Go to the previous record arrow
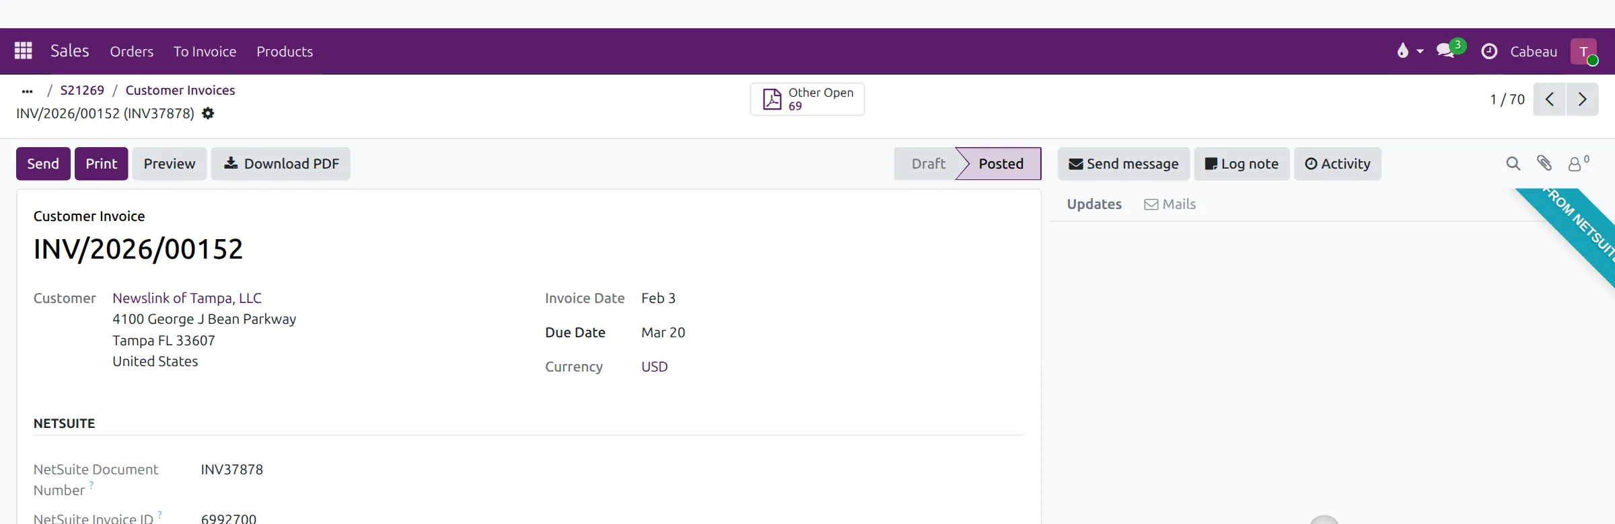Image resolution: width=1615 pixels, height=524 pixels. click(x=1549, y=99)
